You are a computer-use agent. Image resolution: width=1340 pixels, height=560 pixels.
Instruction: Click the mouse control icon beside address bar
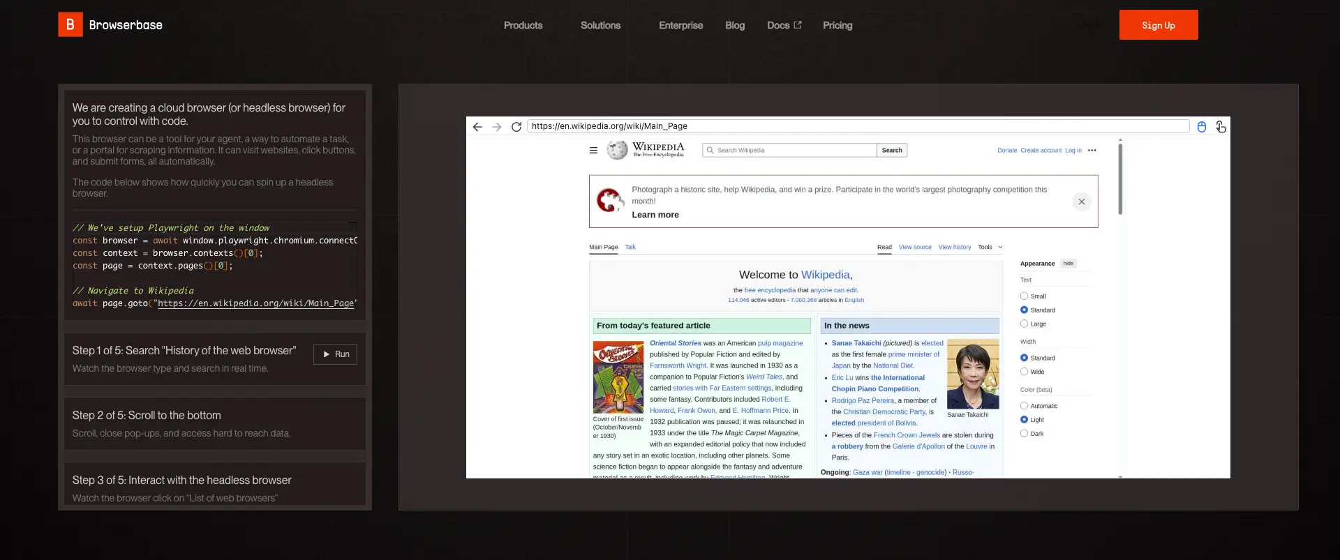[1202, 127]
